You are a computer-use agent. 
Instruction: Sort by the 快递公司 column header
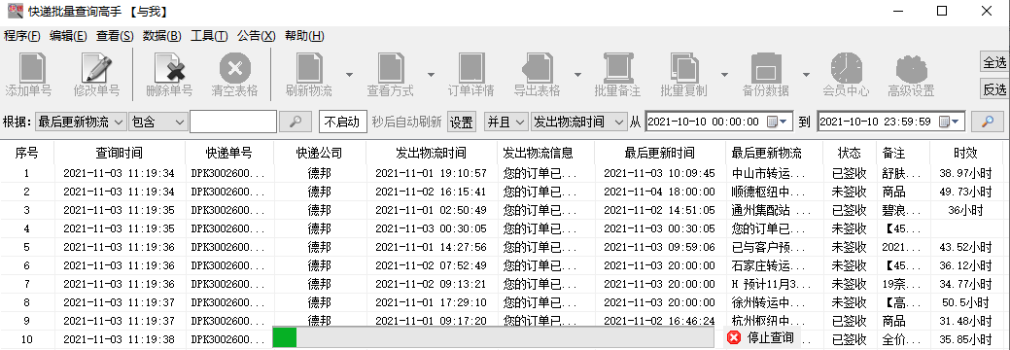point(320,153)
